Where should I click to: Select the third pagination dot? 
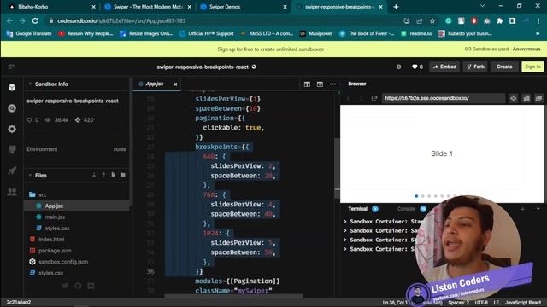coord(429,196)
